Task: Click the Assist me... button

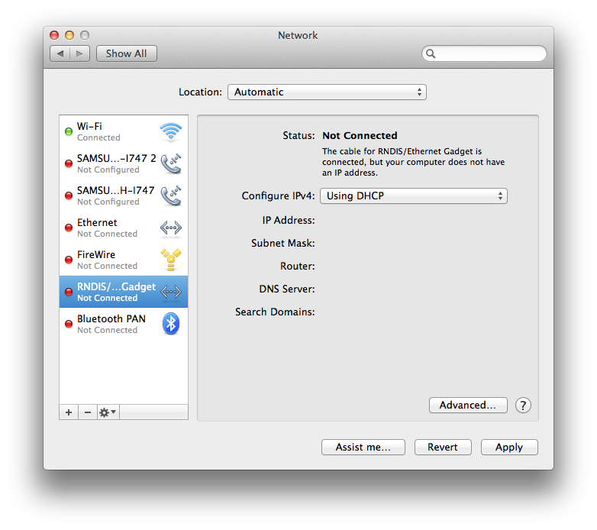Action: [x=363, y=447]
